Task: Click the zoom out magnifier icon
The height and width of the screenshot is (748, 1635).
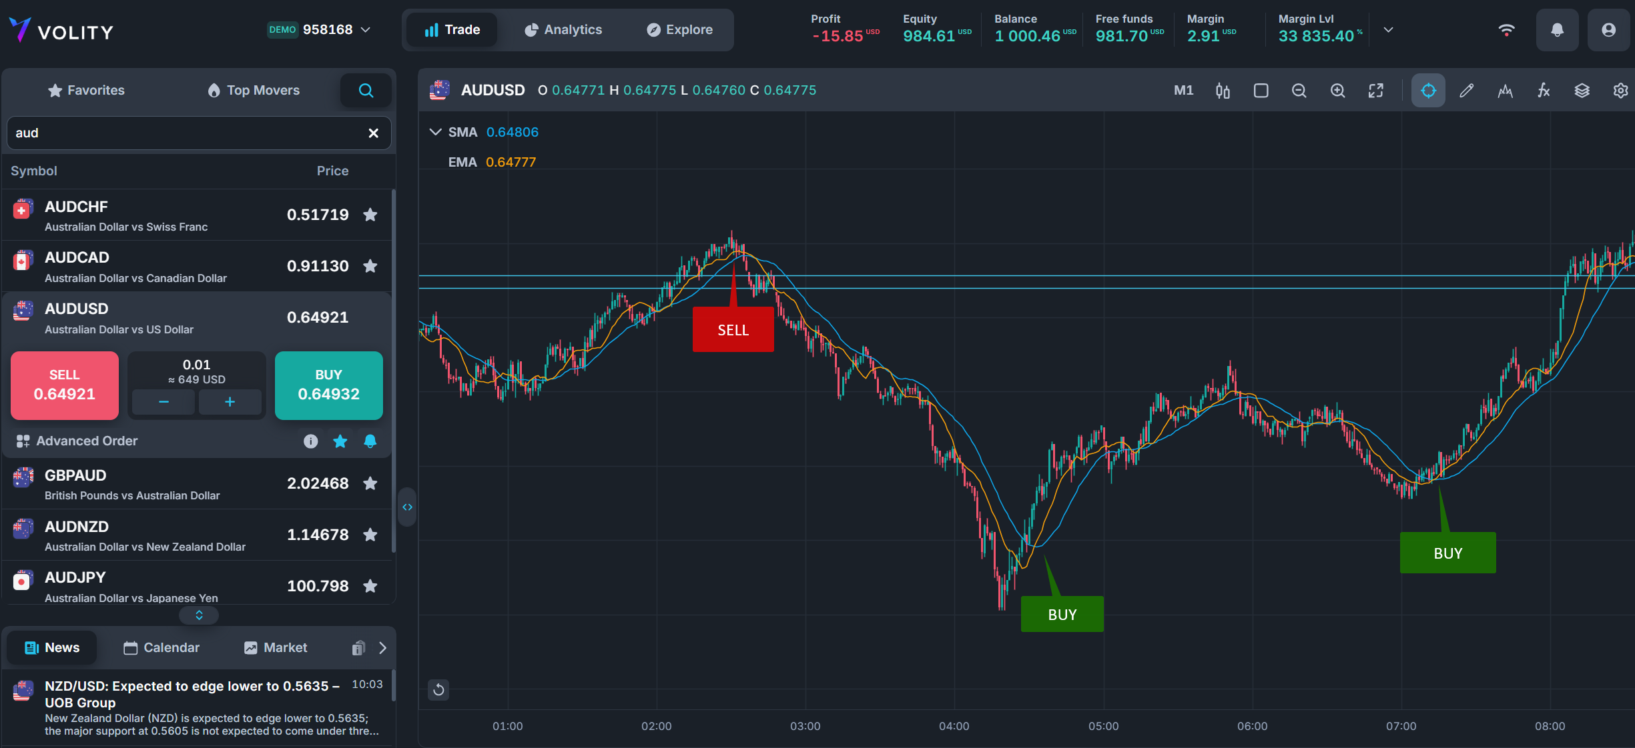Action: click(x=1299, y=91)
